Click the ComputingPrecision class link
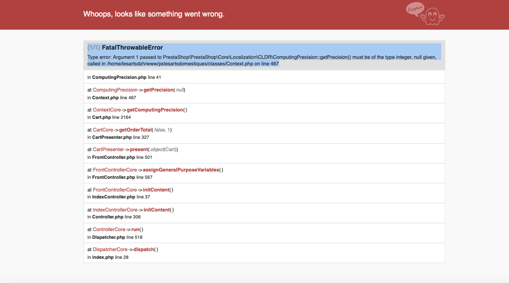509x283 pixels. [115, 90]
